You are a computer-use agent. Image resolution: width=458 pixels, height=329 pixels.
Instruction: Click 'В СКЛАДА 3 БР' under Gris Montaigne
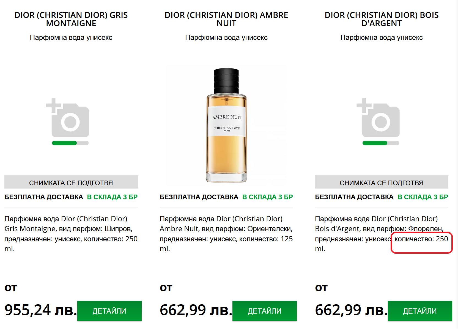pos(112,197)
